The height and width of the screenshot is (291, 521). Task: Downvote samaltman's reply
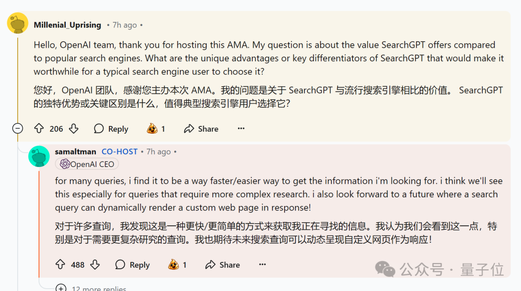95,264
